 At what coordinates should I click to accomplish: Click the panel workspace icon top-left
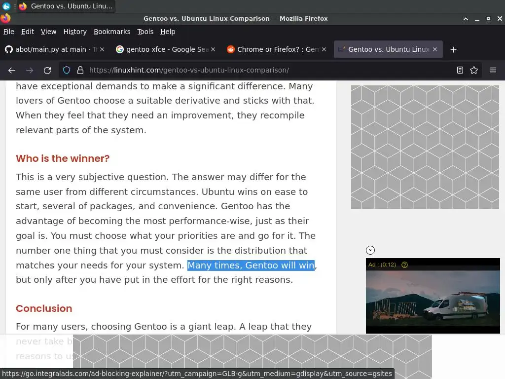(6, 6)
